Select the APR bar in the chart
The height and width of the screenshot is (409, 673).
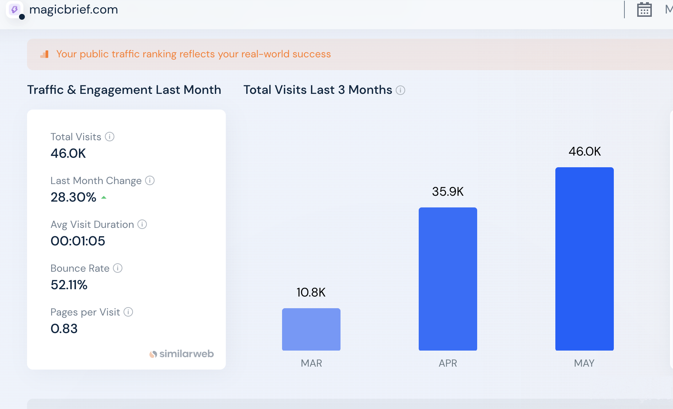click(x=448, y=279)
